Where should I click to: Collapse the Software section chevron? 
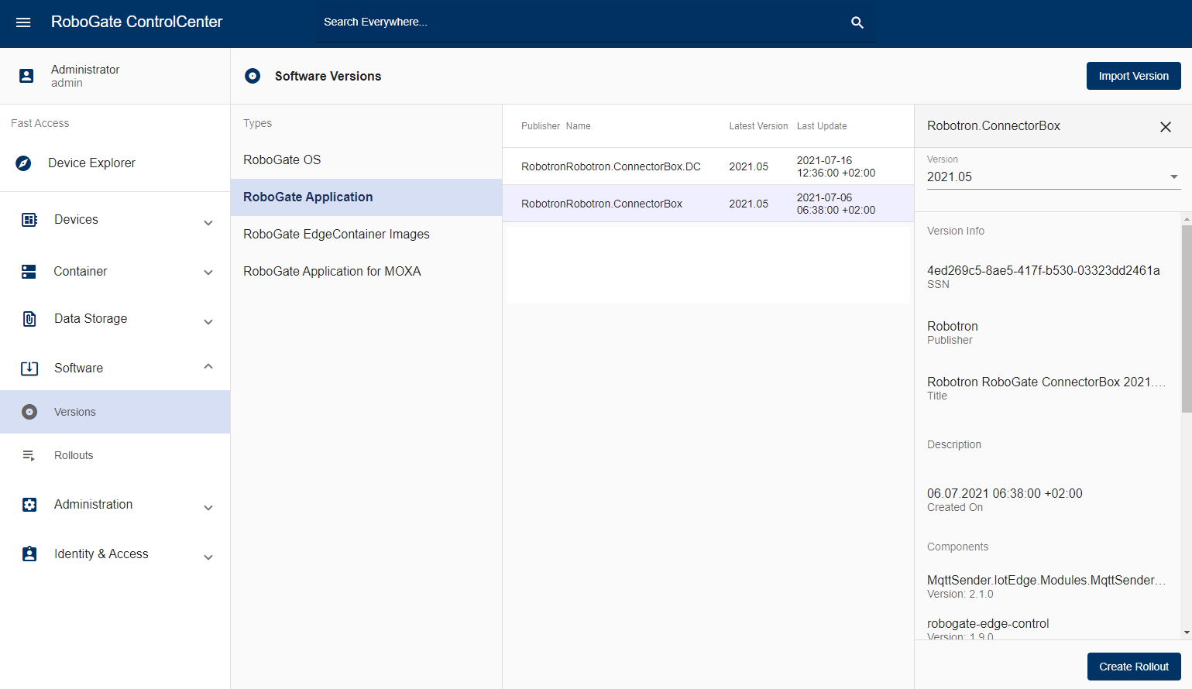208,366
